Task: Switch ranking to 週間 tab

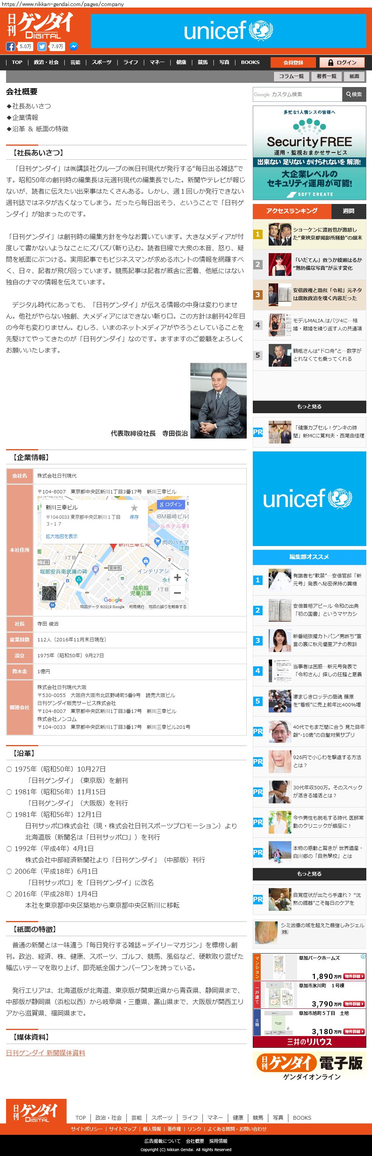Action: click(x=349, y=211)
